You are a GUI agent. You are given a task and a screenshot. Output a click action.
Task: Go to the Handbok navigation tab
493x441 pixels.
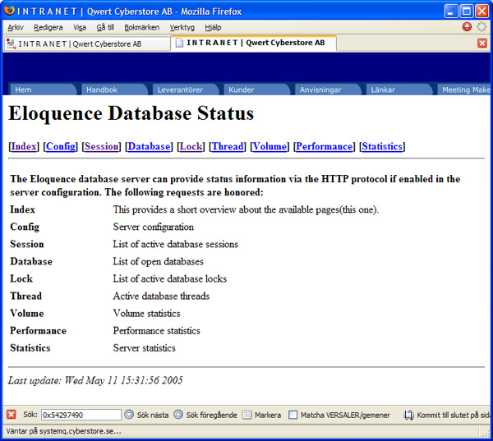[x=114, y=90]
